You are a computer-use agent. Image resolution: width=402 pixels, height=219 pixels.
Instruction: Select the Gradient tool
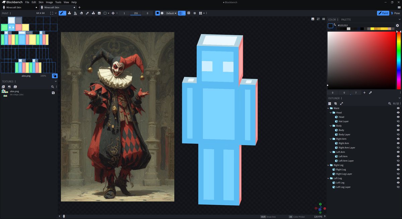[x=99, y=13]
